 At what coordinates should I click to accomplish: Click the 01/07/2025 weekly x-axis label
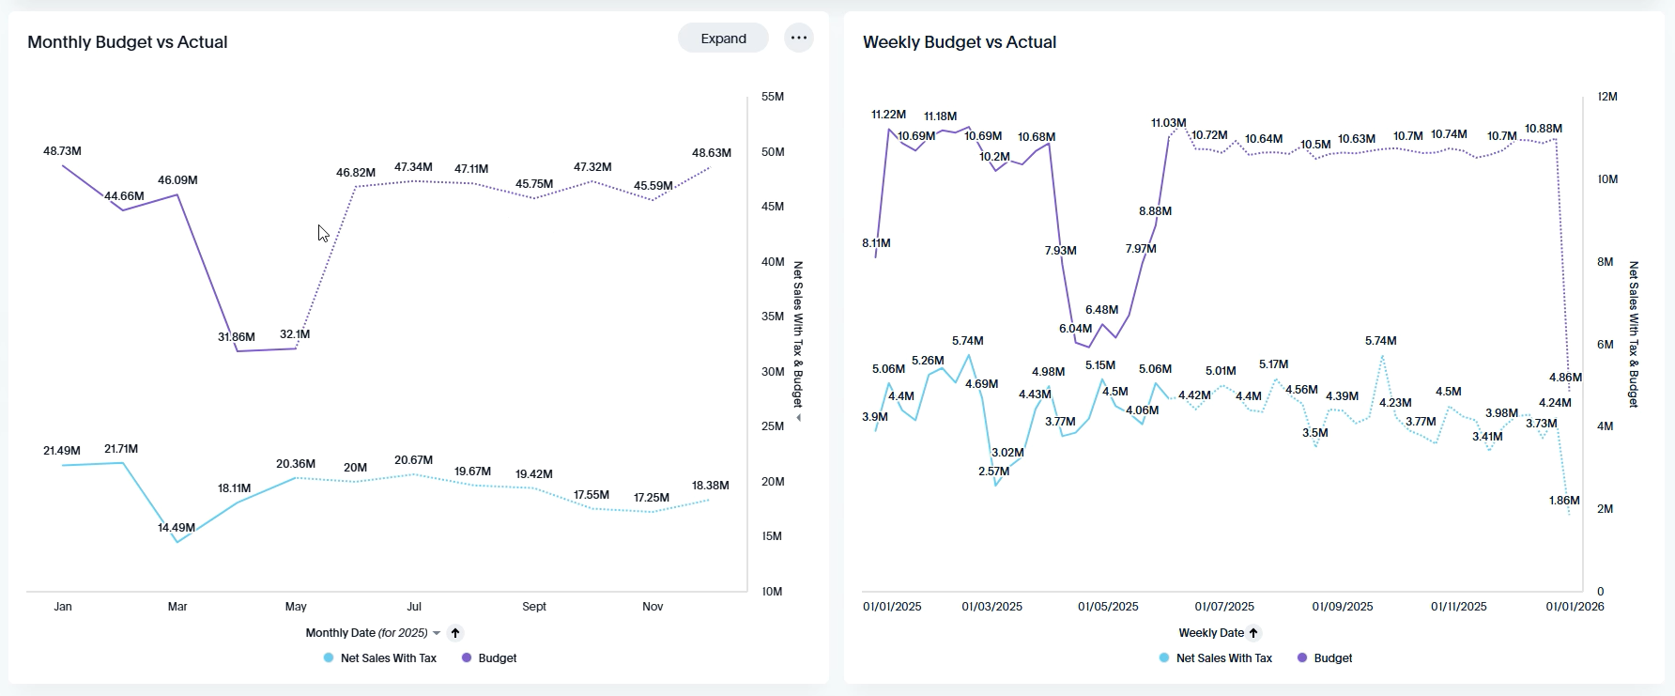click(1224, 607)
